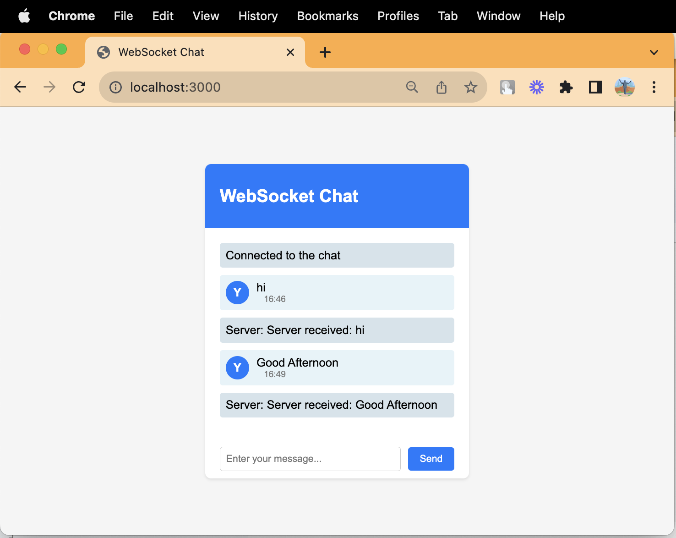
Task: Open the Profiles menu
Action: tap(398, 16)
